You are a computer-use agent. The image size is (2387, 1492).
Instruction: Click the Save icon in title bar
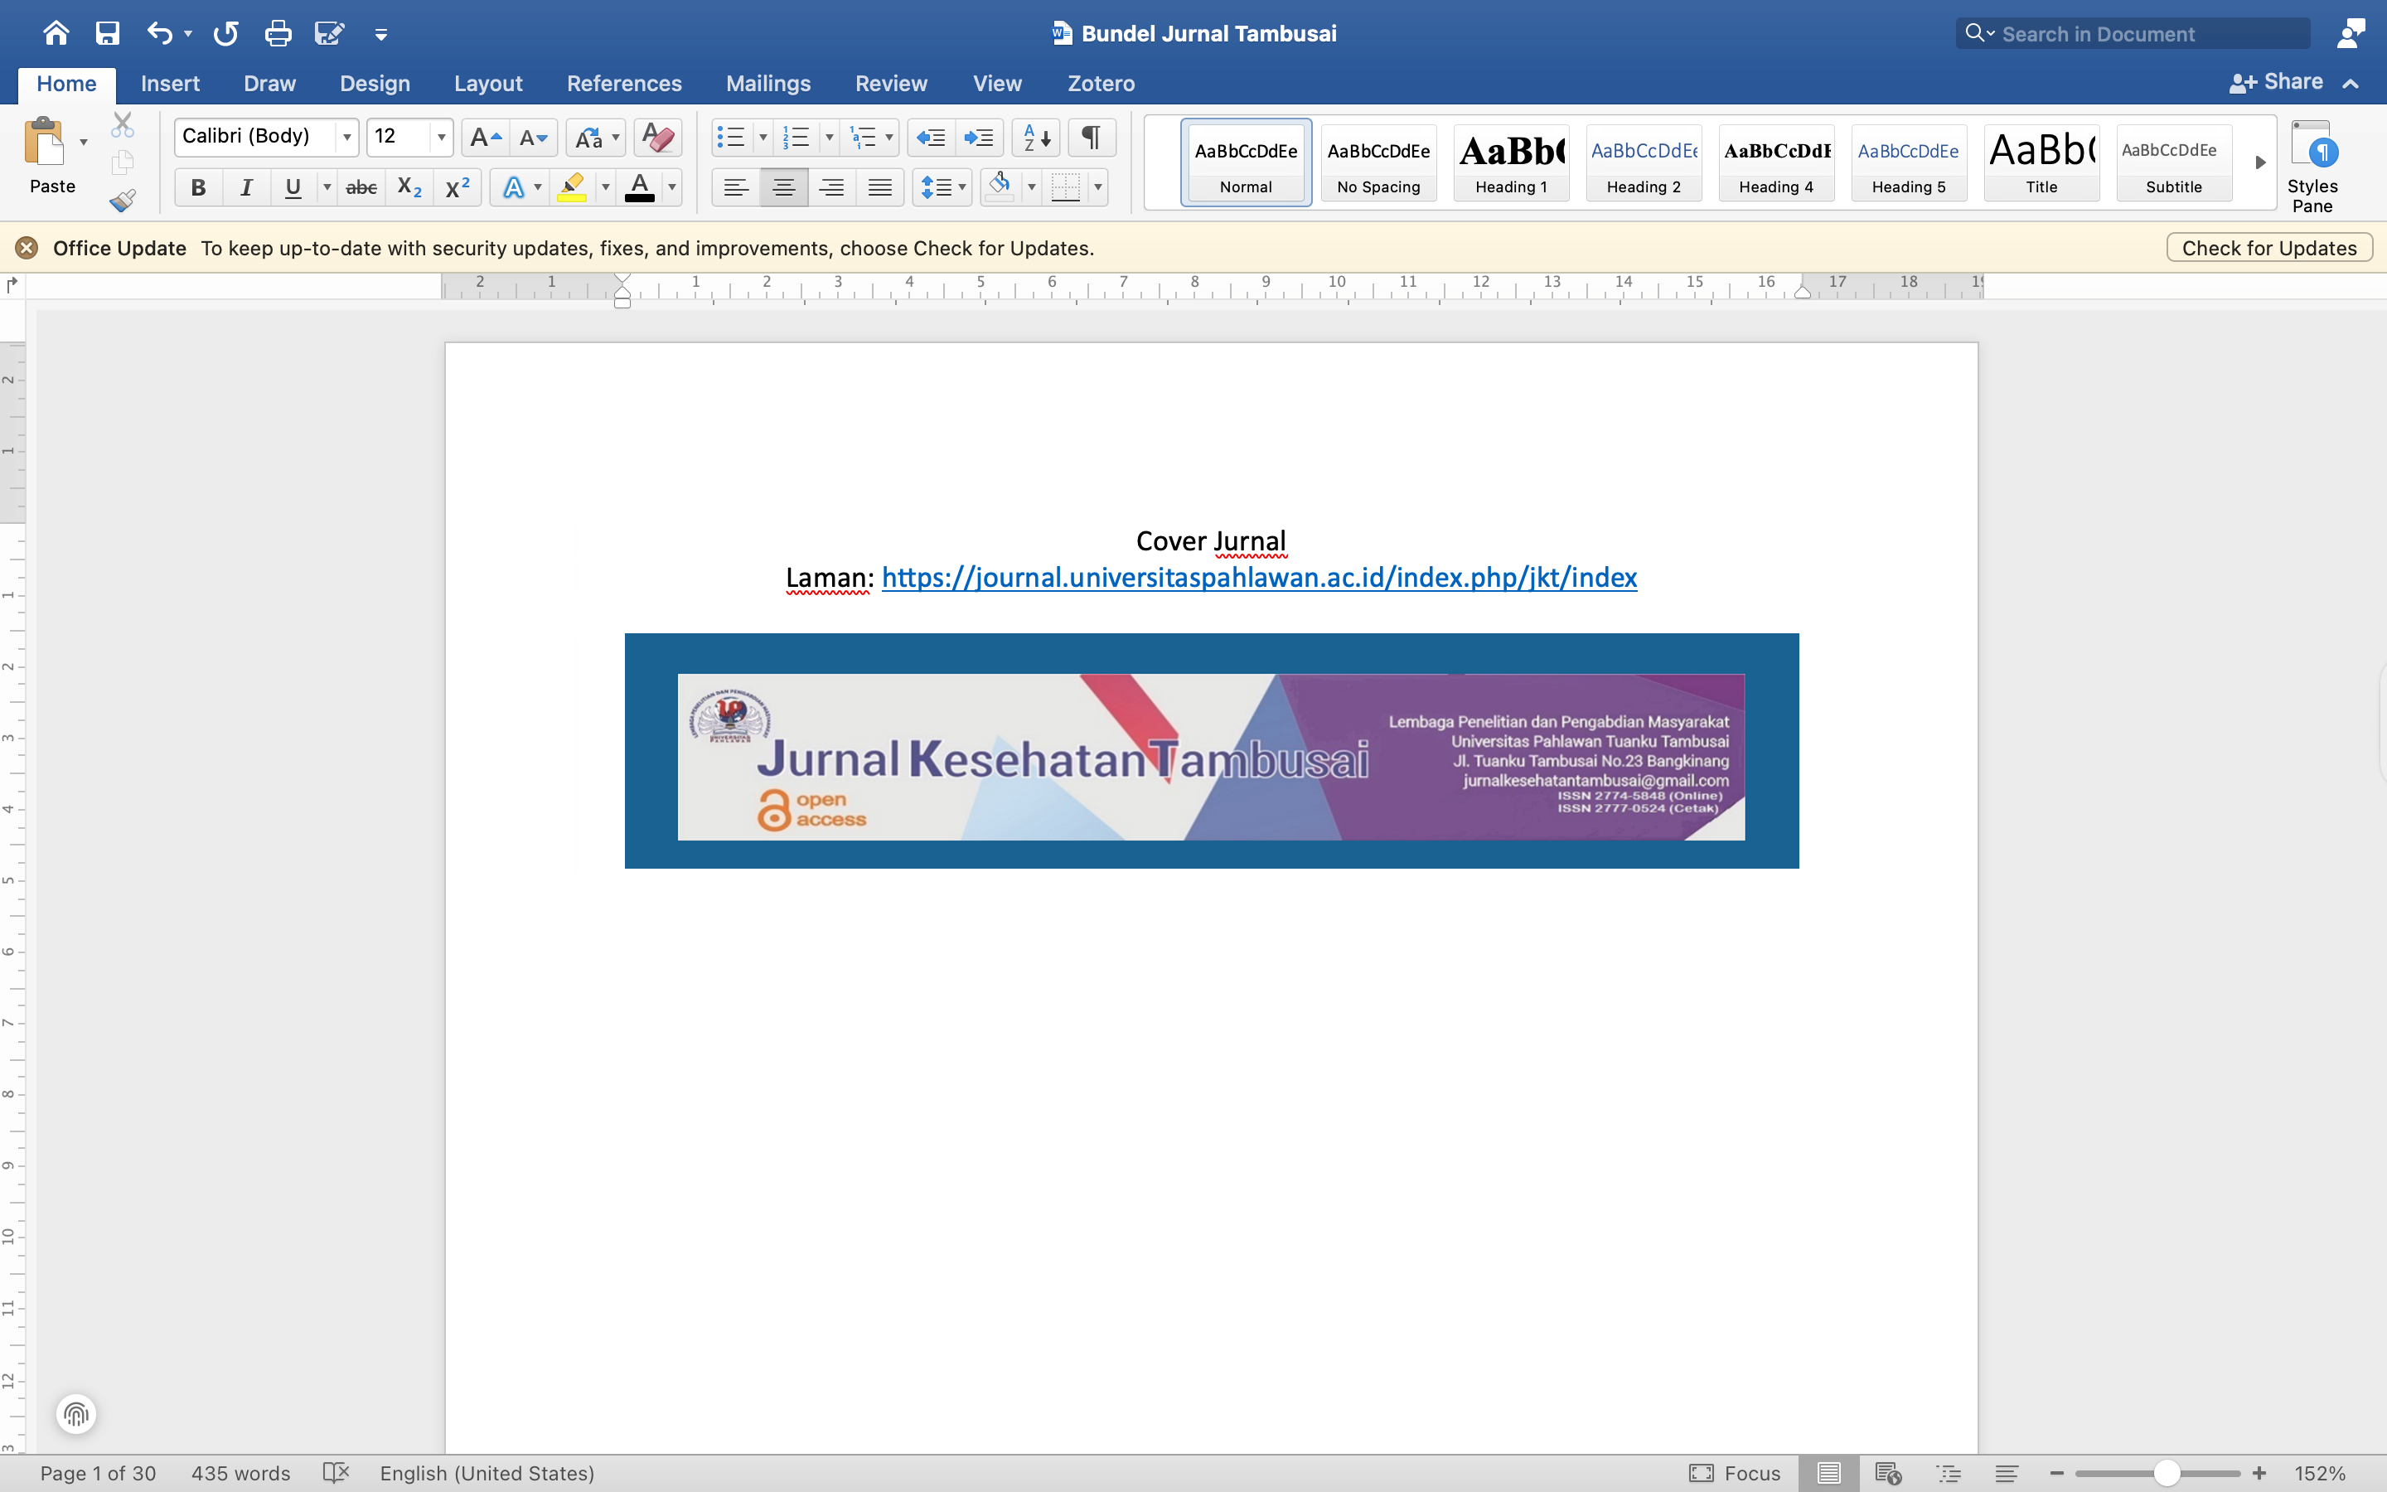108,33
